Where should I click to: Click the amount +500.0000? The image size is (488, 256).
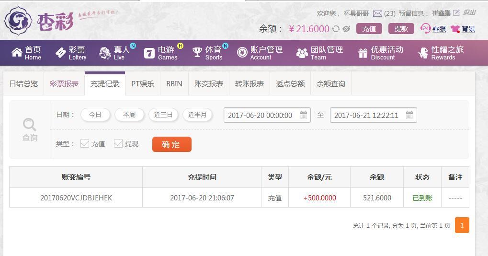pos(319,198)
